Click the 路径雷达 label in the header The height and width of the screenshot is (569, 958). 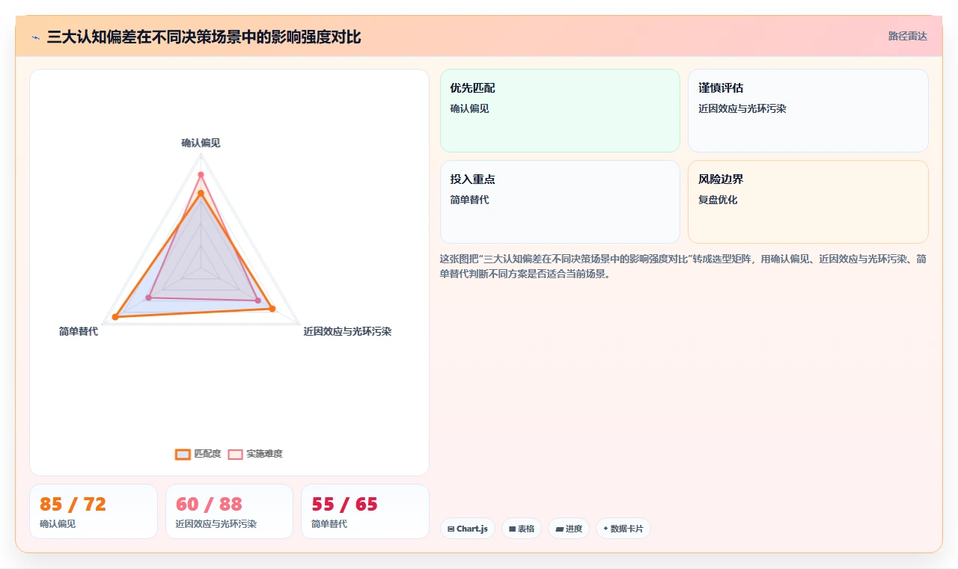[x=907, y=36]
